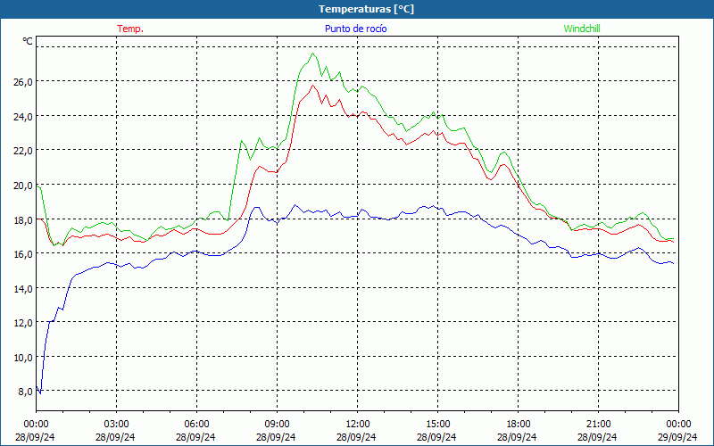Click the '12:00' time label
Image resolution: width=714 pixels, height=446 pixels.
[x=358, y=425]
